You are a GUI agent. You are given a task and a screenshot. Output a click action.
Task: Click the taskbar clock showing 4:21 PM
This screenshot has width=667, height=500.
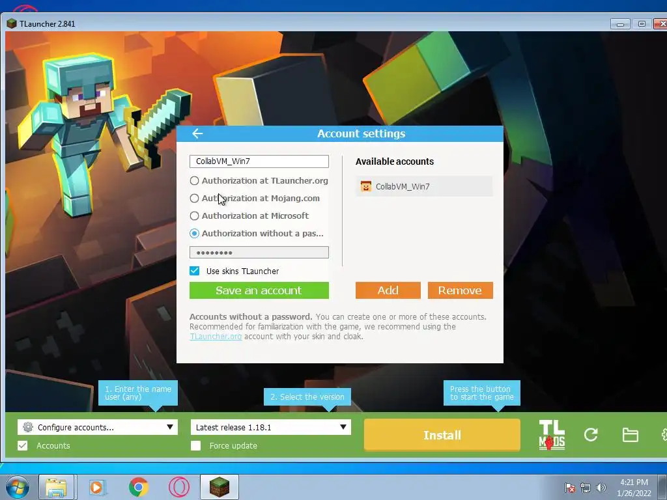(x=634, y=488)
